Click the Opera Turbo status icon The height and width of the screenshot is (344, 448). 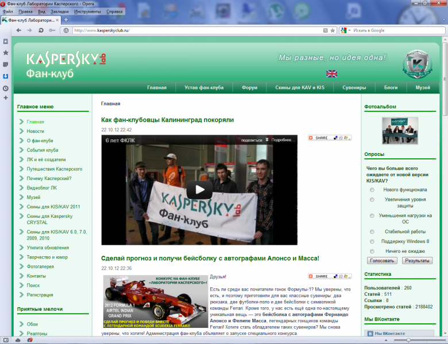(x=30, y=340)
